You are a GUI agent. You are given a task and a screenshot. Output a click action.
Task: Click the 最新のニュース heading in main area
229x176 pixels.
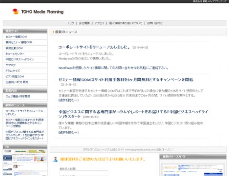point(66,32)
